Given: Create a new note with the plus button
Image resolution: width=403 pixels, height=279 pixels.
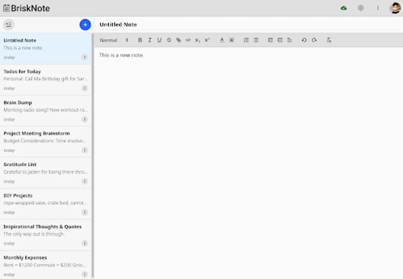Looking at the screenshot, I should tap(85, 24).
